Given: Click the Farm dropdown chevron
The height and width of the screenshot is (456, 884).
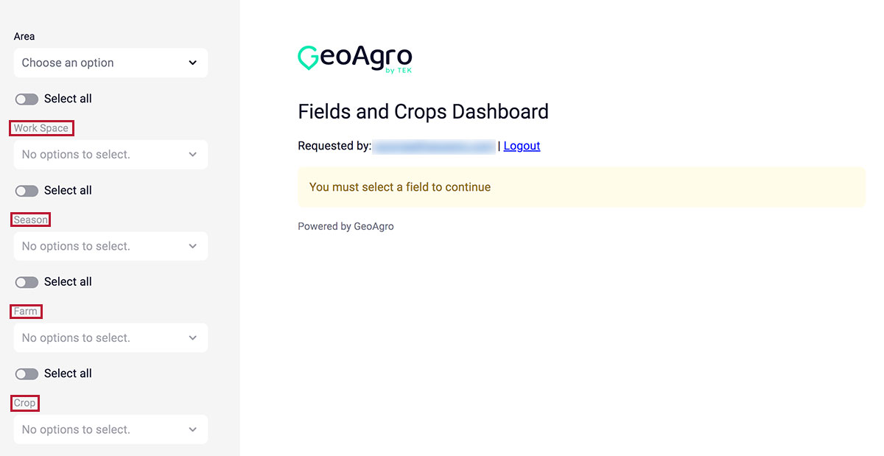Looking at the screenshot, I should click(x=192, y=337).
